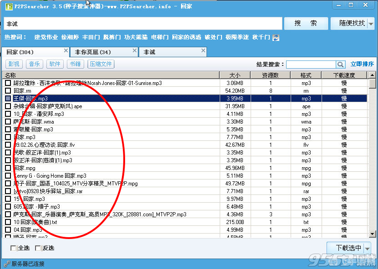Image resolution: width=378 pixels, height=269 pixels.
Task: Click the 立即排序 sort link
Action: click(362, 64)
